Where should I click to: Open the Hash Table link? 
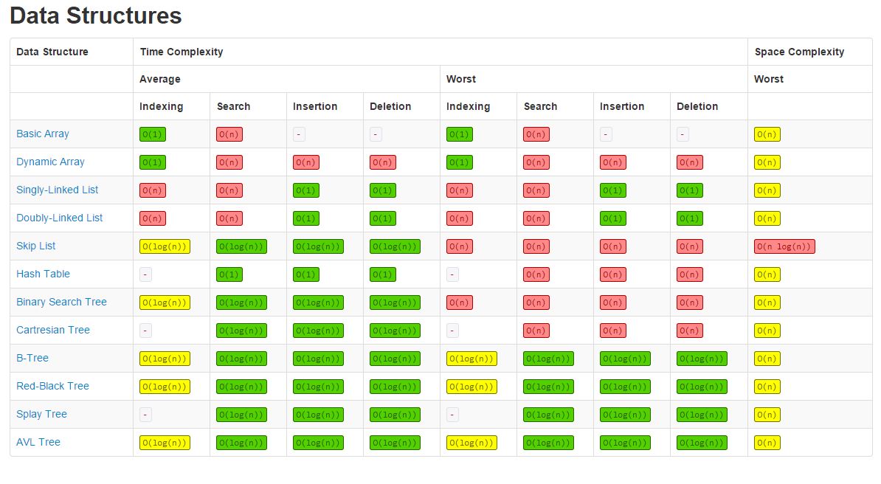click(43, 274)
